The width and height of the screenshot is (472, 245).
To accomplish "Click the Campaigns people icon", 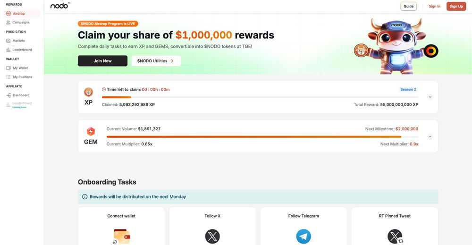I will click(8, 23).
